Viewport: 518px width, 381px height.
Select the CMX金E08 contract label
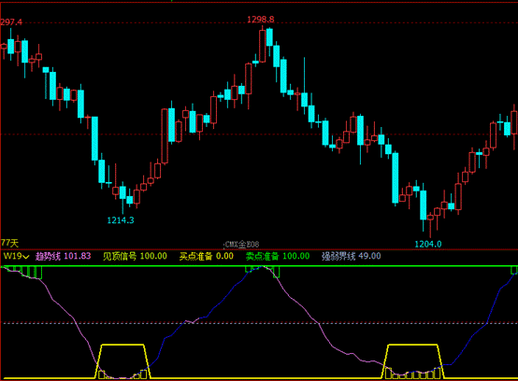(242, 245)
